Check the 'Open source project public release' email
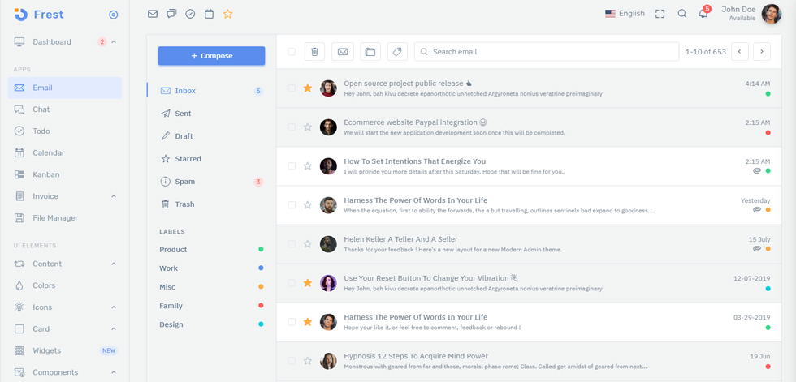The image size is (796, 382). [x=292, y=88]
